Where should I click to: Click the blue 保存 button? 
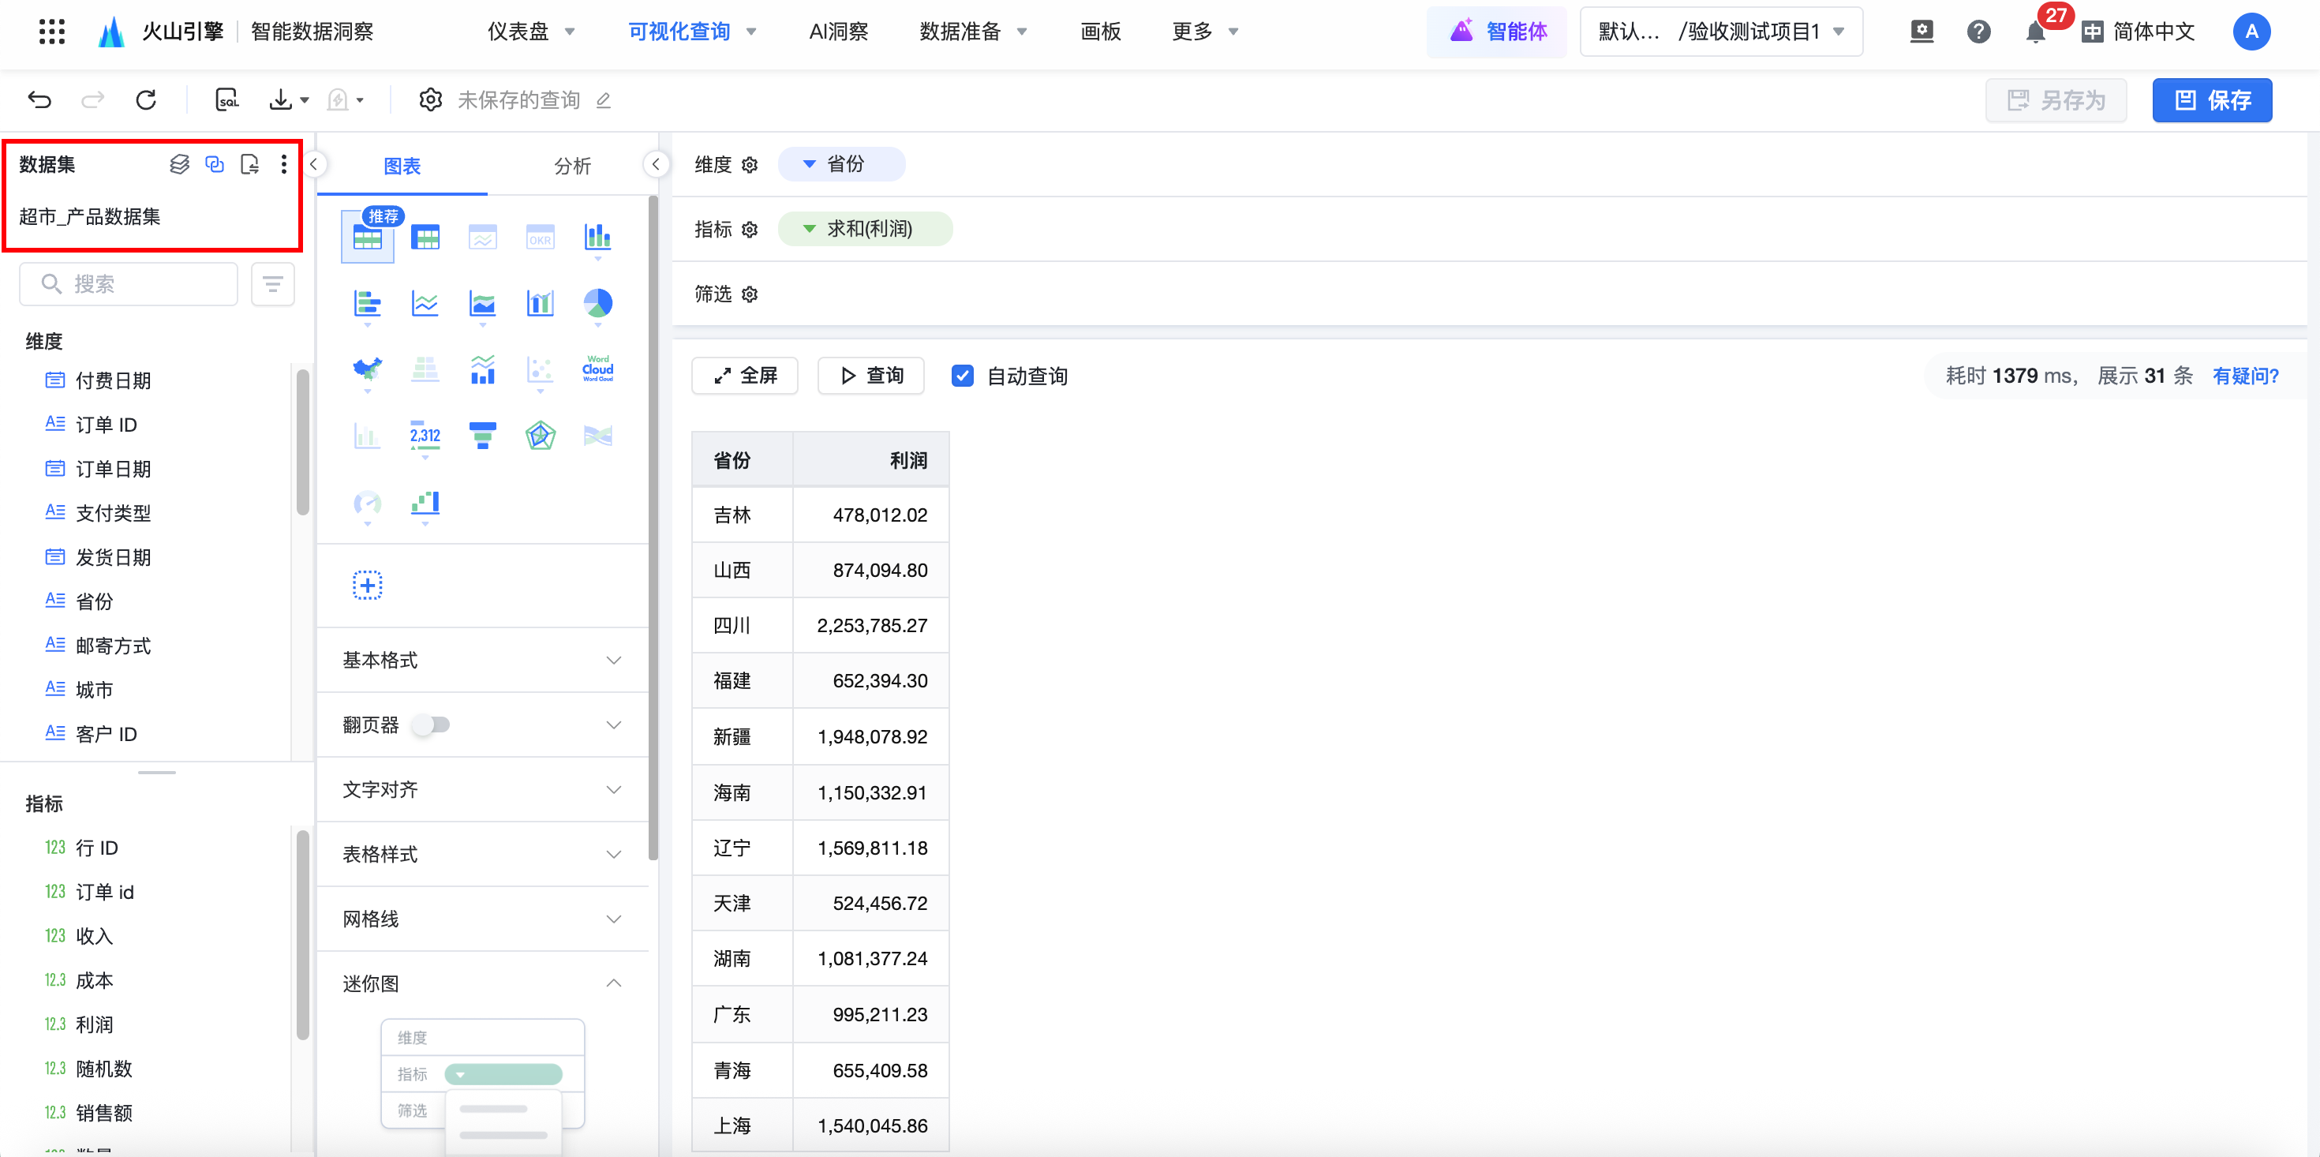tap(2211, 99)
